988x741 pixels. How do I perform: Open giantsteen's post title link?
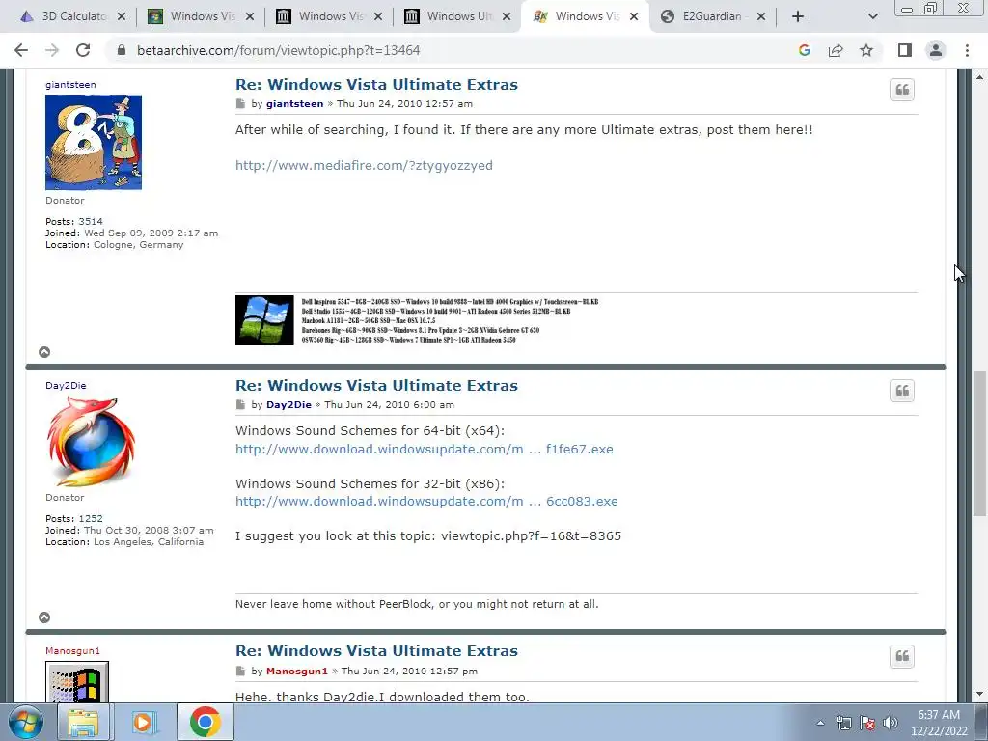(x=377, y=85)
